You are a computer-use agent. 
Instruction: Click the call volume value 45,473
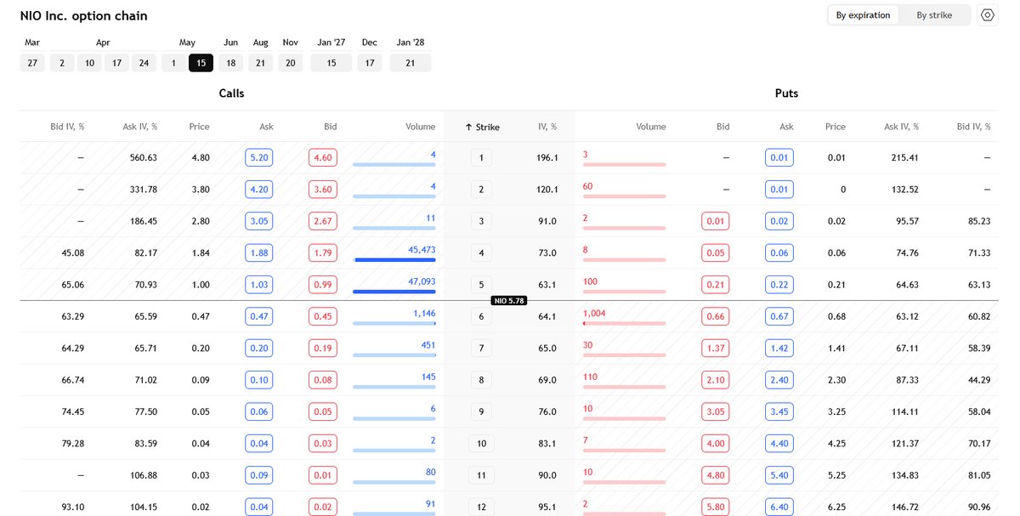tap(420, 249)
